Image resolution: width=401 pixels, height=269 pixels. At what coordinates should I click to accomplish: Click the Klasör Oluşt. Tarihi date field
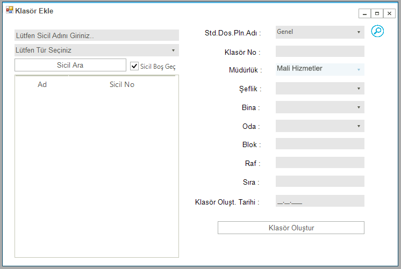pos(320,201)
